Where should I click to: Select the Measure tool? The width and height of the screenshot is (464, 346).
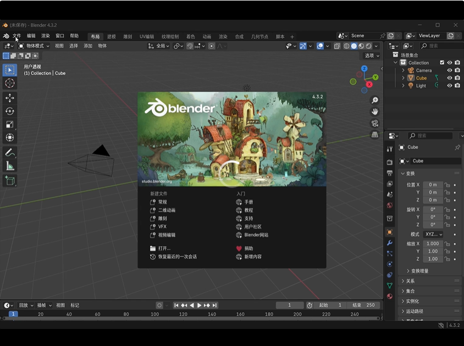(x=10, y=166)
